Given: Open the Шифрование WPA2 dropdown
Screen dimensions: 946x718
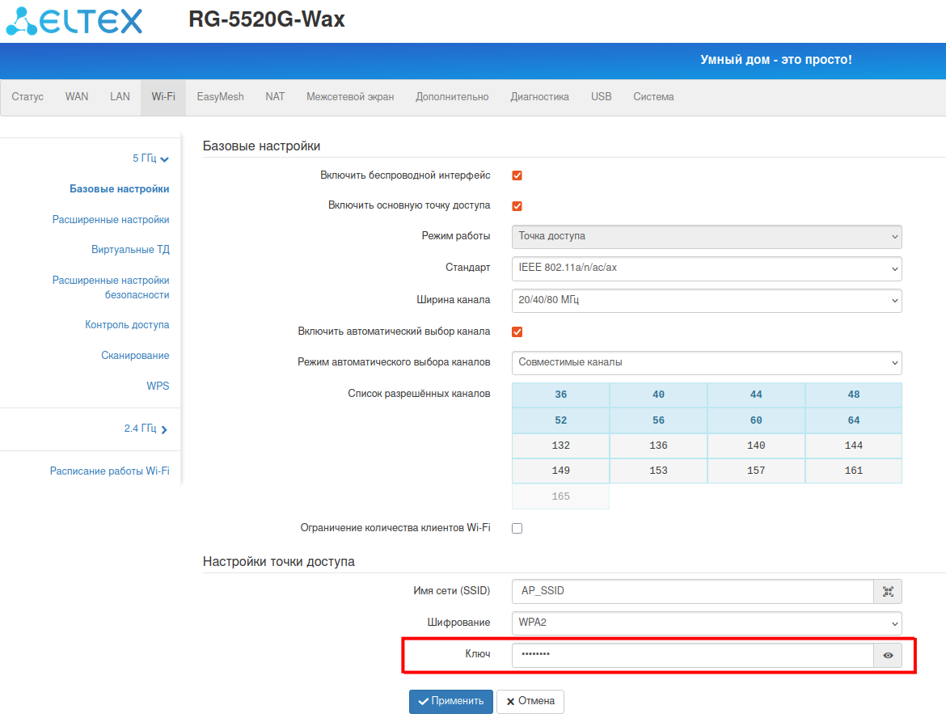Looking at the screenshot, I should click(x=706, y=623).
